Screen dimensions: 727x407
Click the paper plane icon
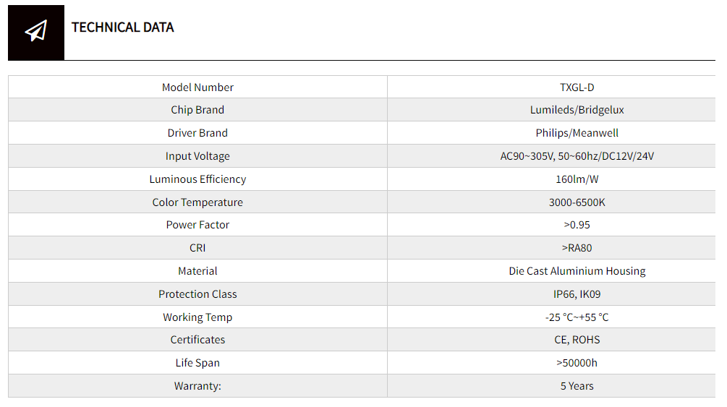(x=35, y=31)
